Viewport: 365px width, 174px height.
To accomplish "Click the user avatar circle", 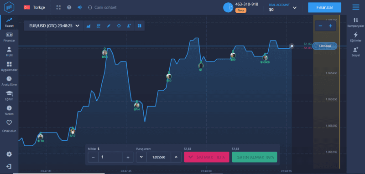I will 228,7.
